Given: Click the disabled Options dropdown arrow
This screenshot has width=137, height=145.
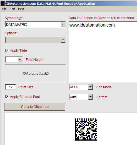Looking at the screenshot, I should [x=63, y=40].
